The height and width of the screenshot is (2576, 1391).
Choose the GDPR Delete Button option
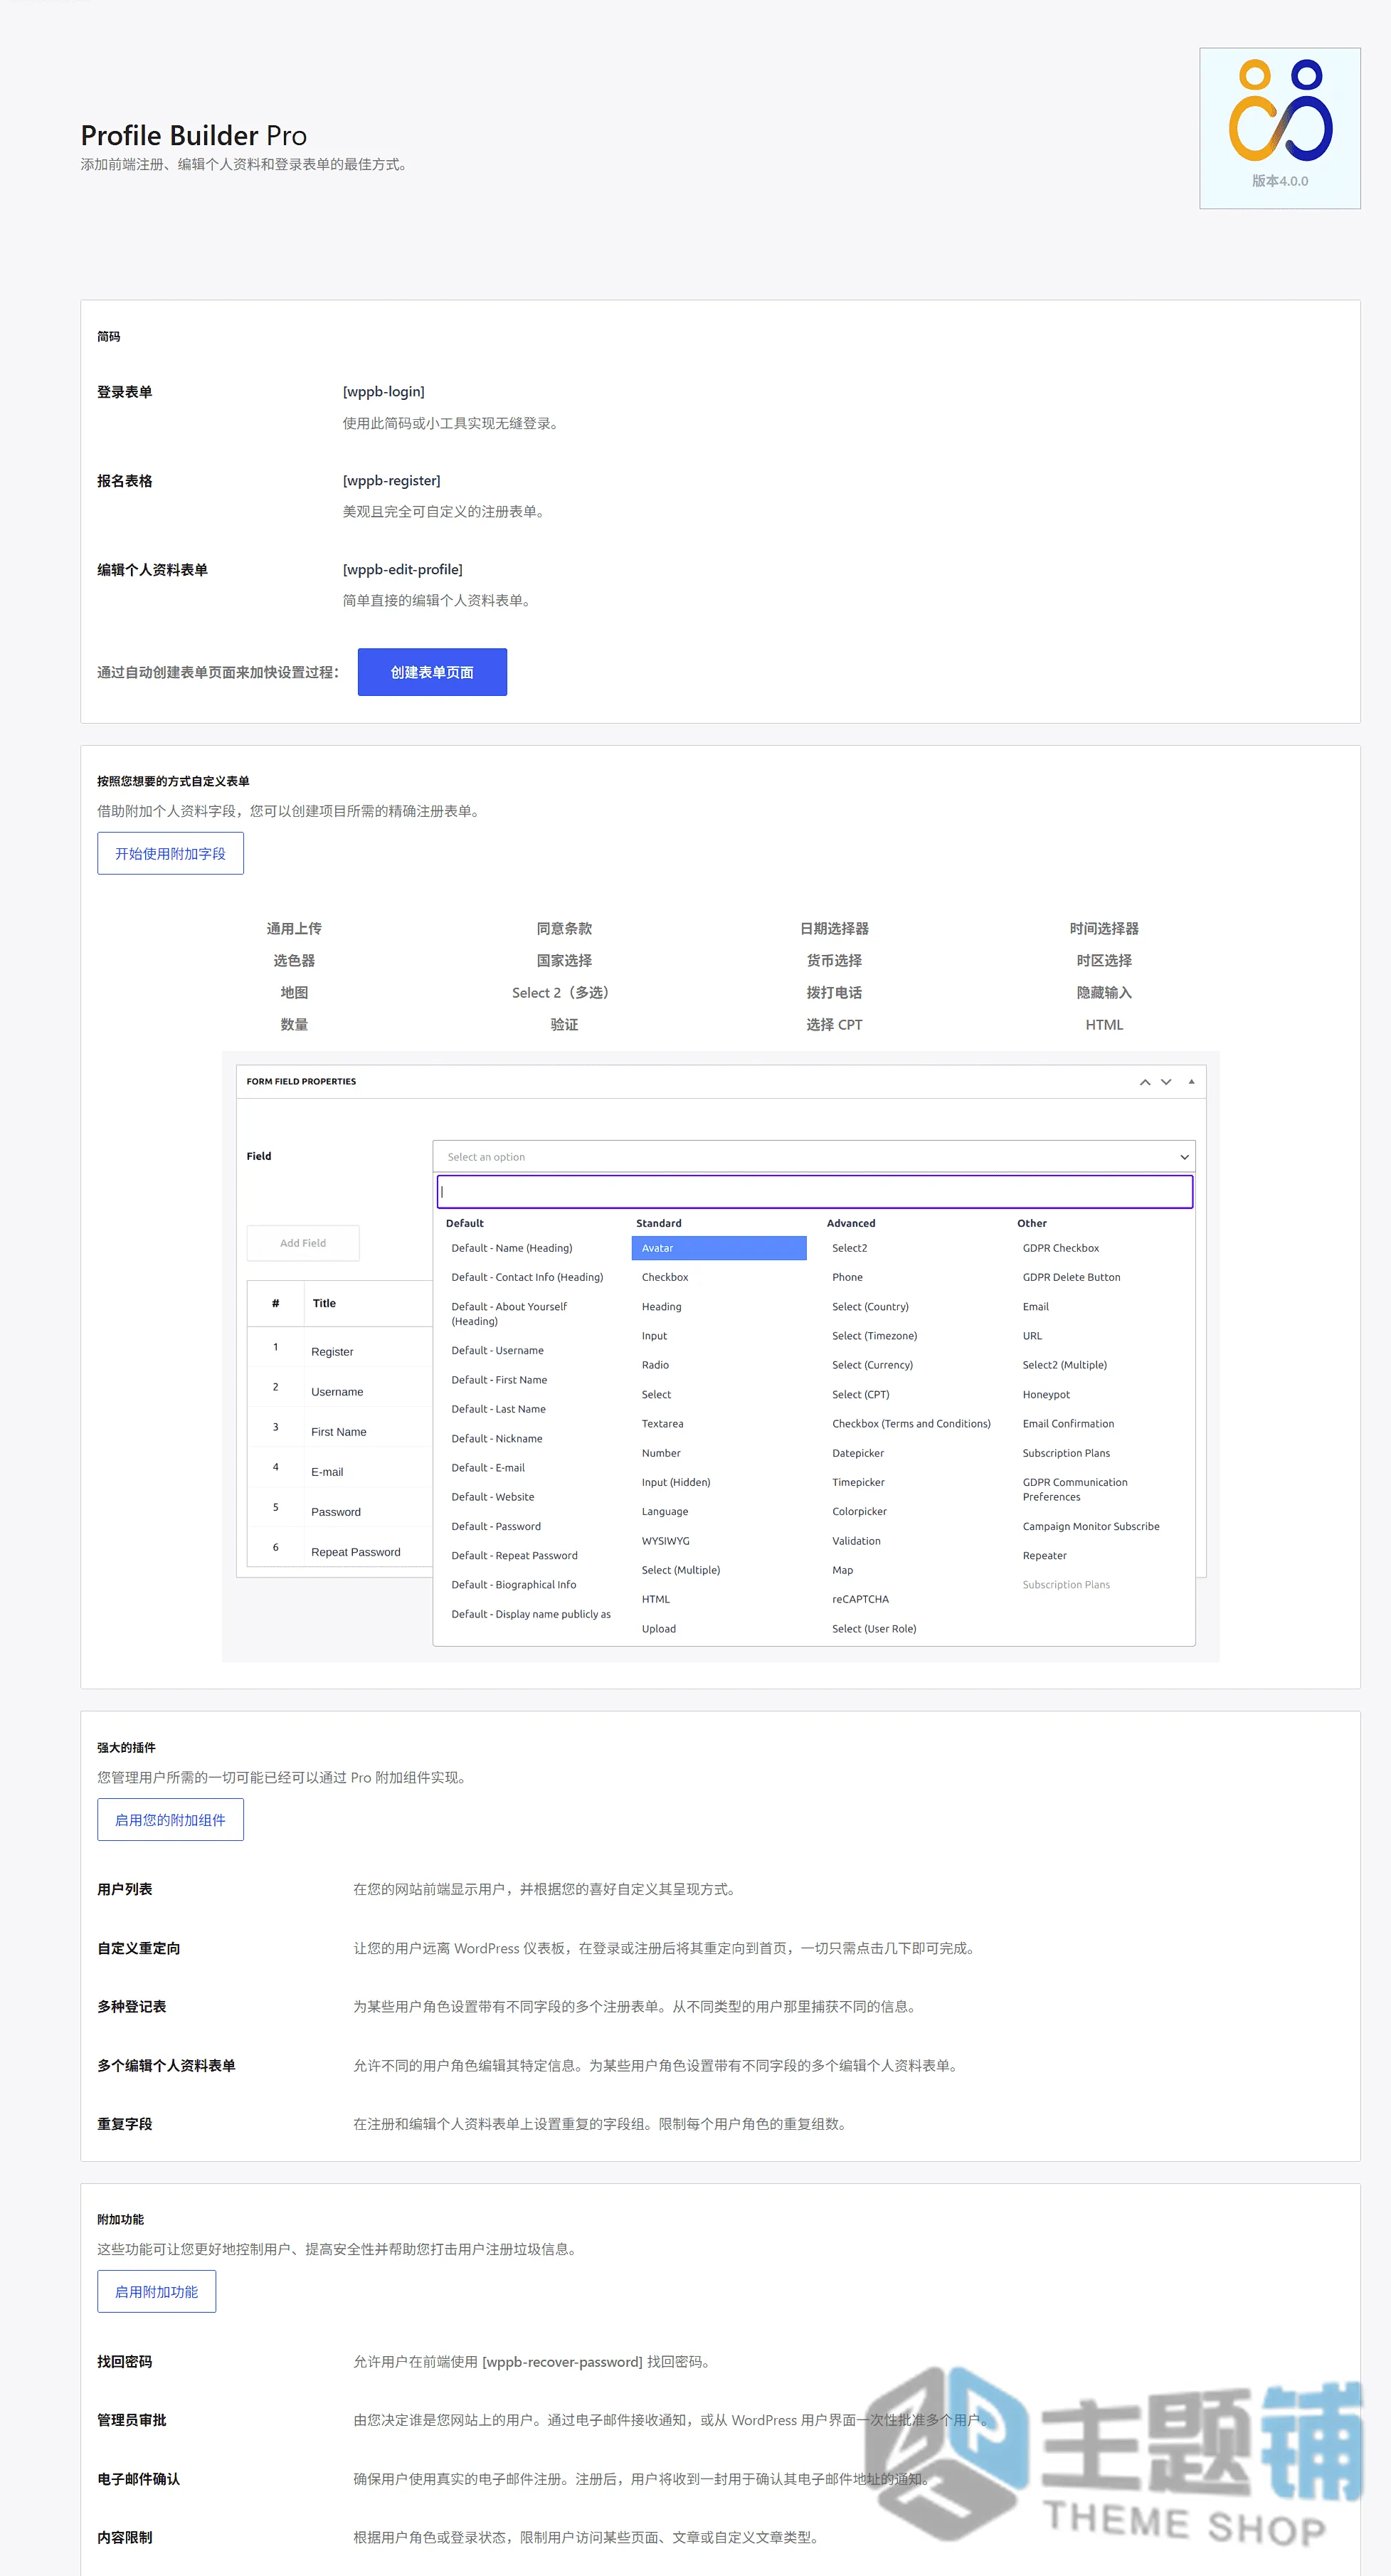[x=1071, y=1277]
